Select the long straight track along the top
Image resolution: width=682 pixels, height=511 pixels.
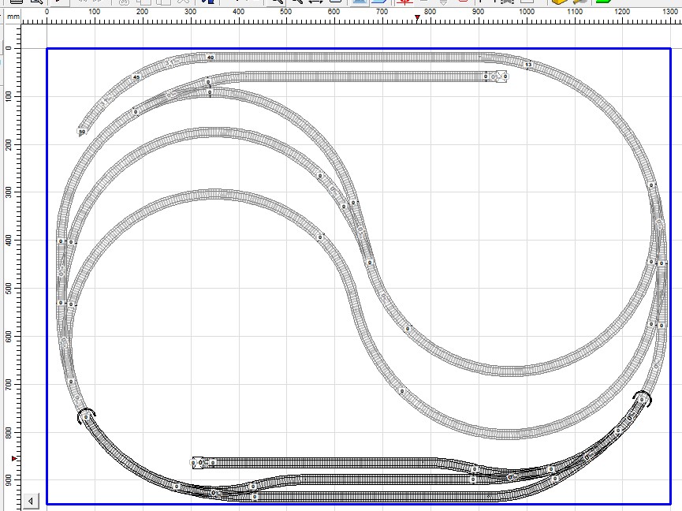(355, 57)
